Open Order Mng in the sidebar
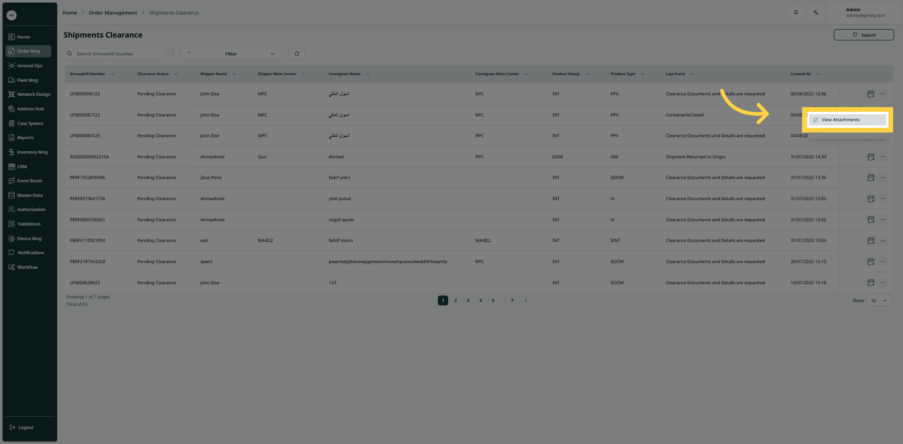This screenshot has height=444, width=903. (x=28, y=51)
